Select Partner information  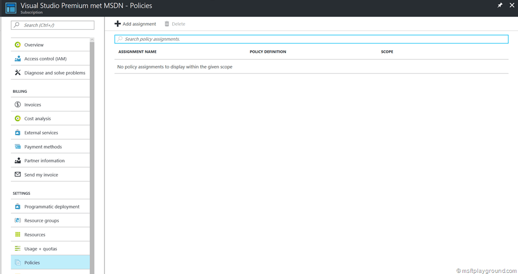tap(50, 161)
